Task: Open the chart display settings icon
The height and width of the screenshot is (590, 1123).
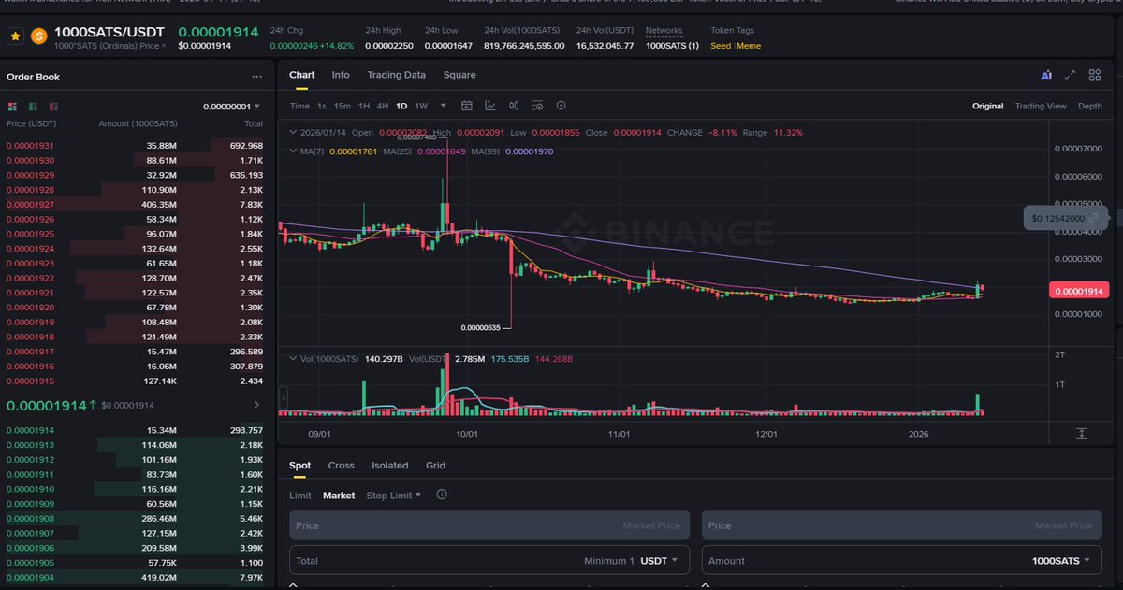Action: pyautogui.click(x=537, y=106)
